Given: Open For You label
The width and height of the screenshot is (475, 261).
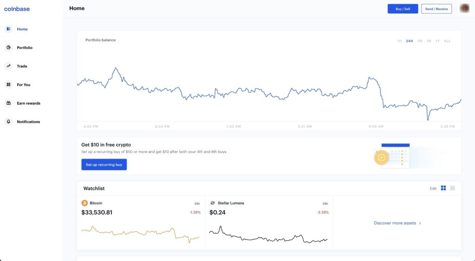Looking at the screenshot, I should point(23,85).
